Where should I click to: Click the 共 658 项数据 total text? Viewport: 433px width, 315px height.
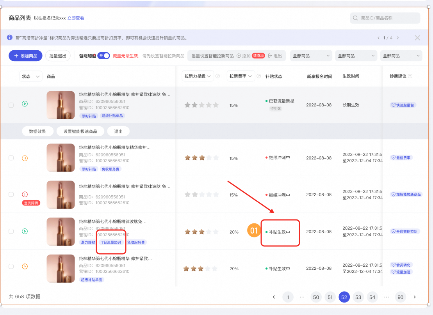coord(24,297)
